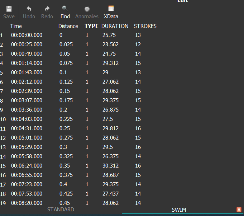Click the STROKES column header

tap(145, 26)
